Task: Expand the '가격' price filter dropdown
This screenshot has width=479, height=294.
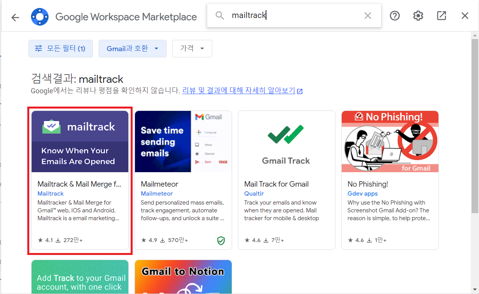Action: coord(192,48)
